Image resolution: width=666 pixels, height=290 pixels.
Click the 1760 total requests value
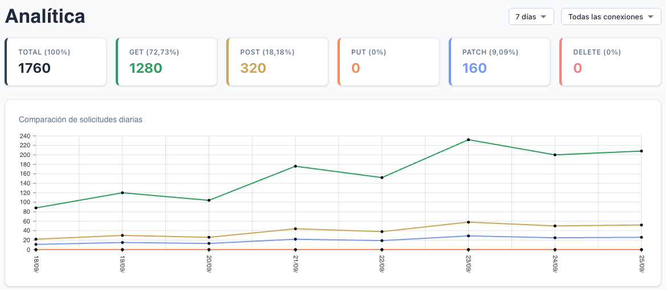tap(34, 68)
